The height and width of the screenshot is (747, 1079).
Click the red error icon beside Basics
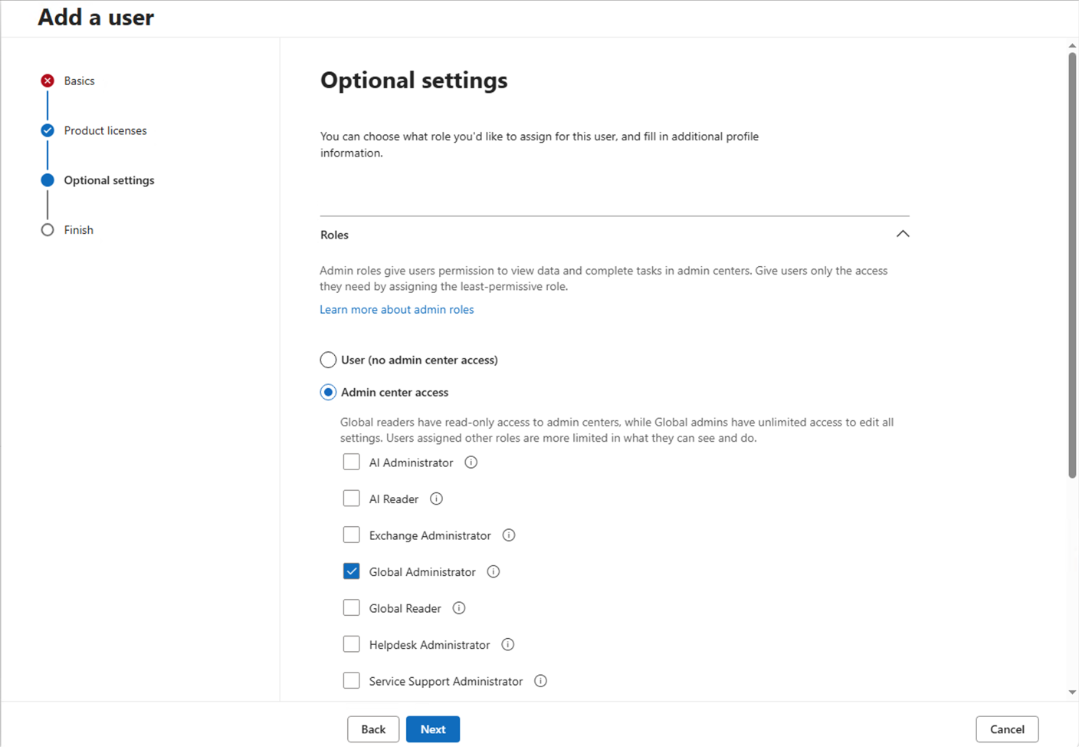pos(48,81)
